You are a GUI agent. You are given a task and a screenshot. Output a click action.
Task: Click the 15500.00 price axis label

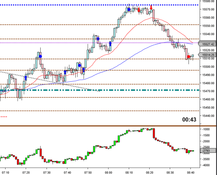point(208,66)
